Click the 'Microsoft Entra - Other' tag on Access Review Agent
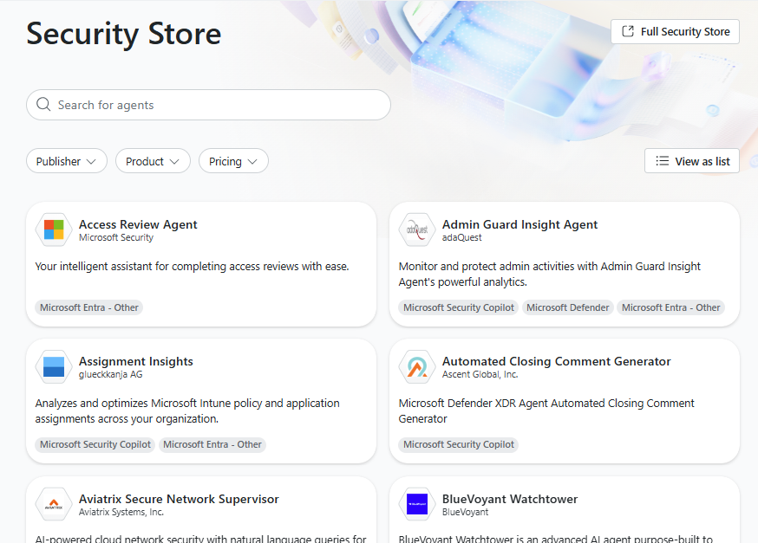Image resolution: width=758 pixels, height=543 pixels. point(88,307)
